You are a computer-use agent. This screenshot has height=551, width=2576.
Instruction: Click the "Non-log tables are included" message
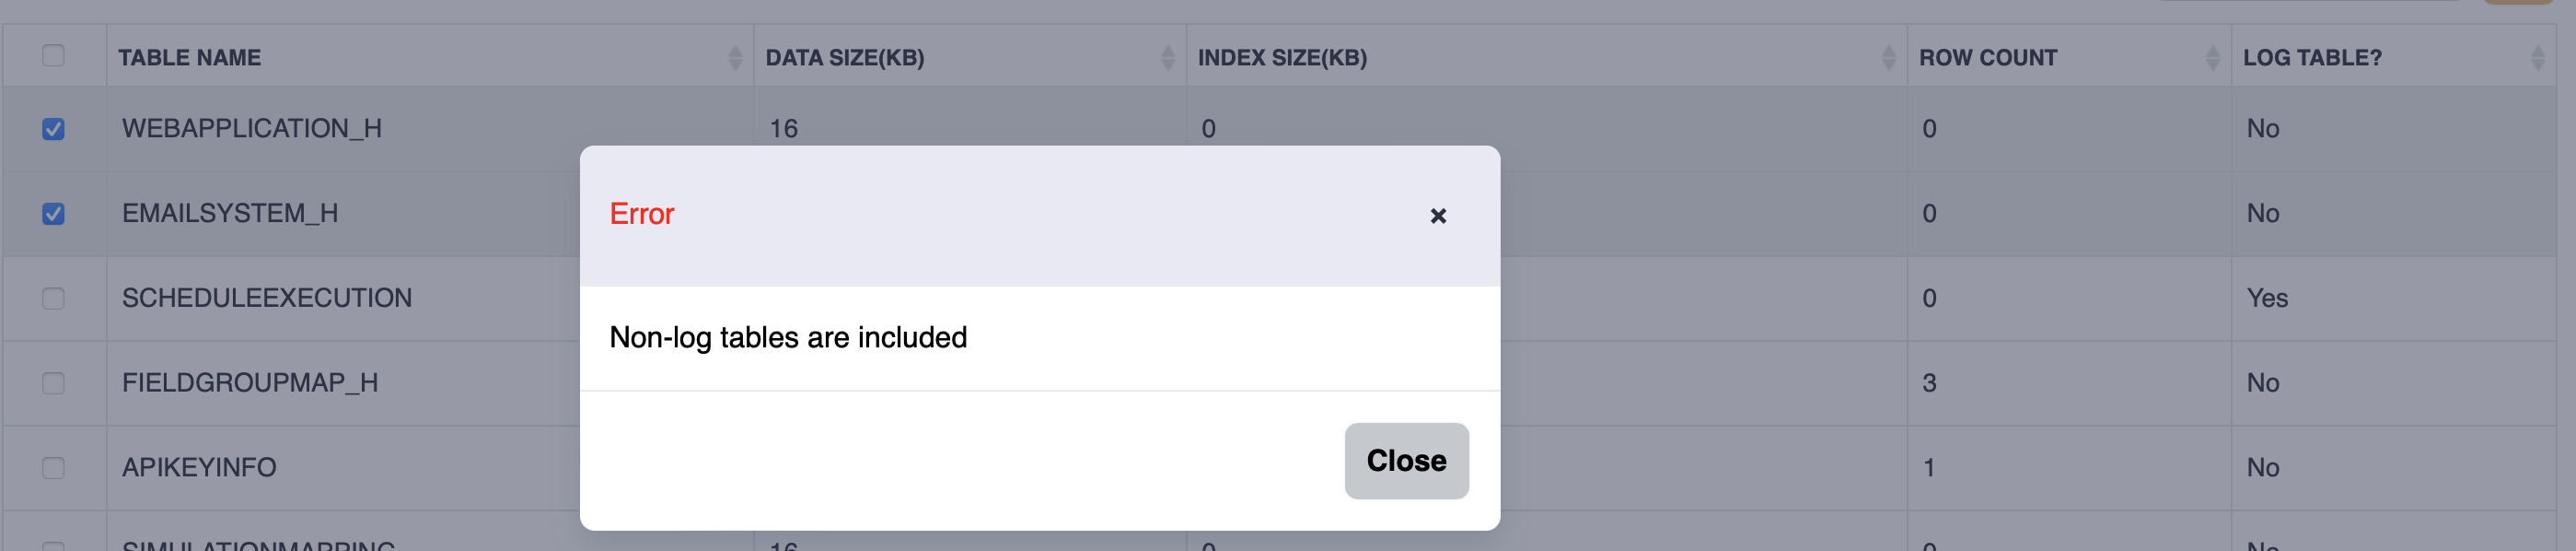788,338
